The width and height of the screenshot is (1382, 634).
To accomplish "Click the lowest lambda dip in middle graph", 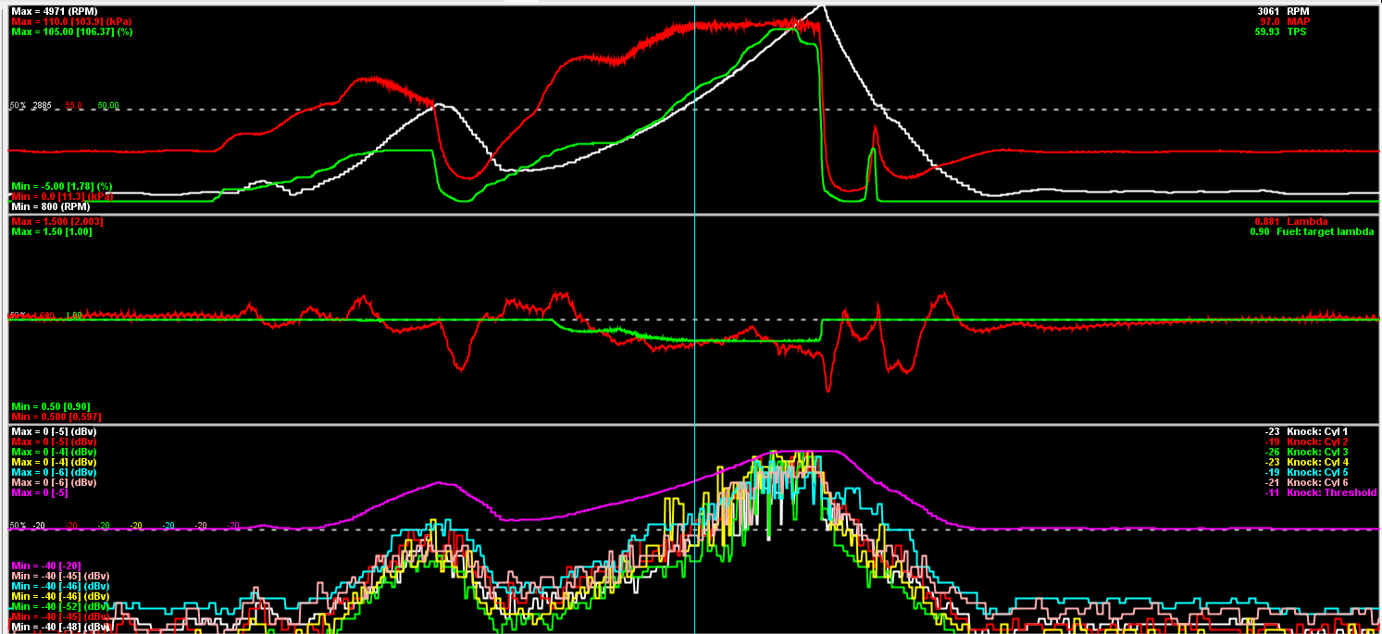I will pos(828,390).
